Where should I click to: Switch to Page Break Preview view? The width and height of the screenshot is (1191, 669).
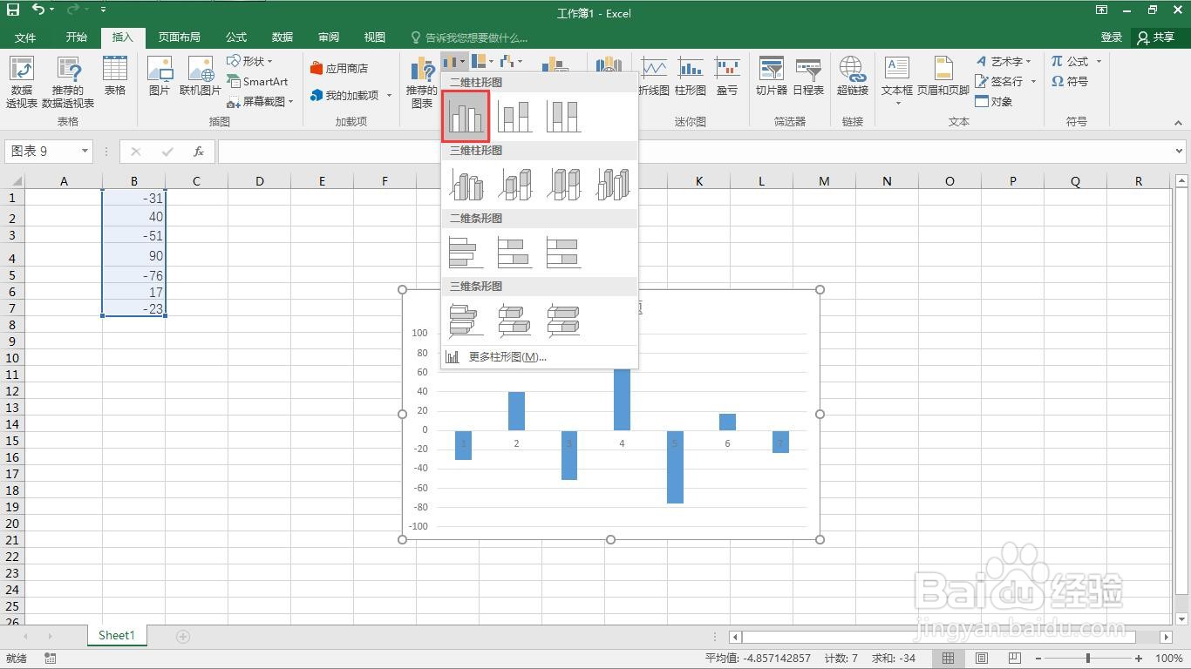click(x=1014, y=659)
